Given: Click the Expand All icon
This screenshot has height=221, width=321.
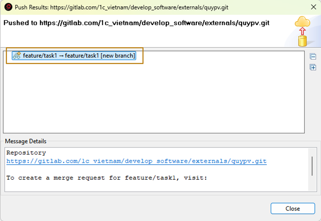Looking at the screenshot, I should [x=313, y=67].
